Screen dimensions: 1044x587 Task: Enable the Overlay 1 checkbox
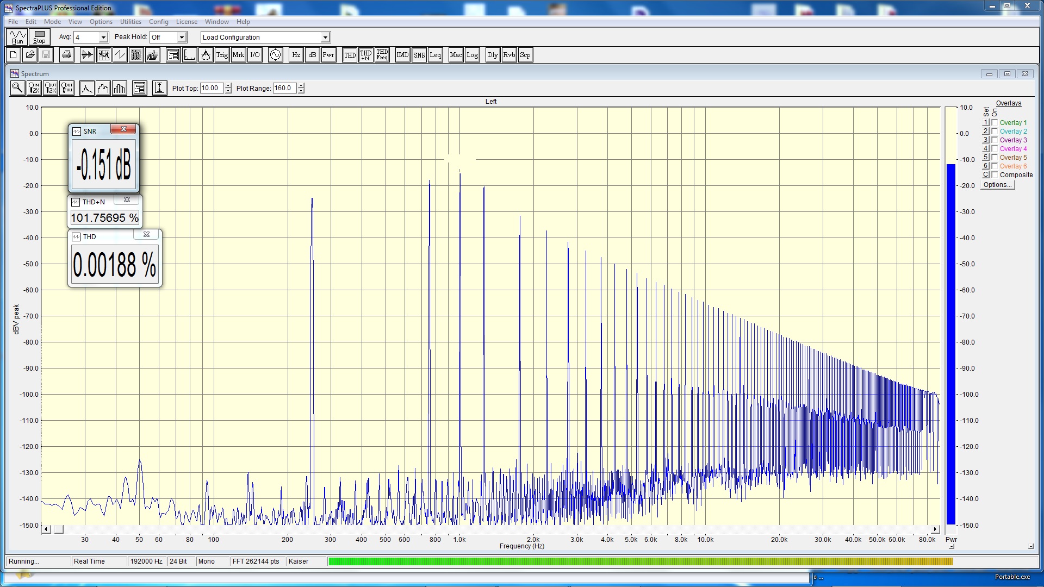pos(995,123)
